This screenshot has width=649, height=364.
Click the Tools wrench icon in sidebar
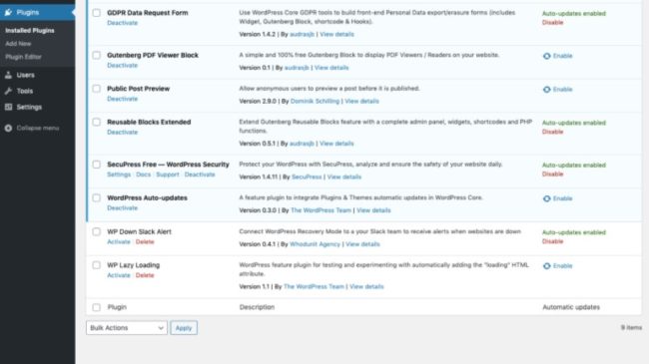click(x=8, y=91)
